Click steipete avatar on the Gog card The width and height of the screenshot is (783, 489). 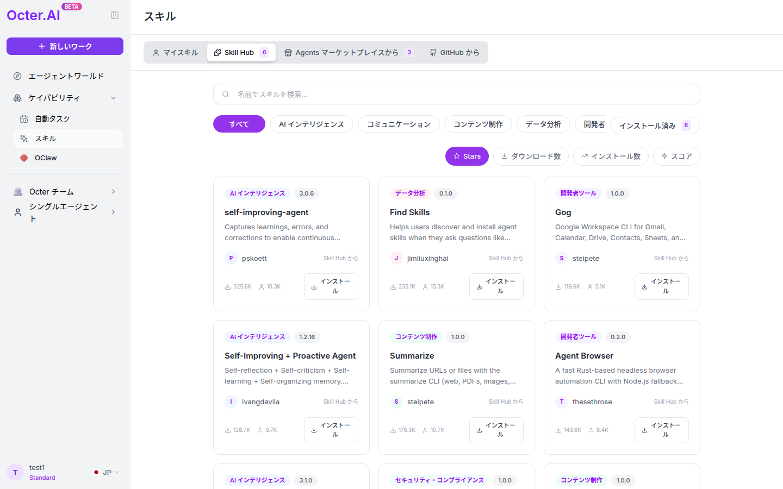(562, 258)
